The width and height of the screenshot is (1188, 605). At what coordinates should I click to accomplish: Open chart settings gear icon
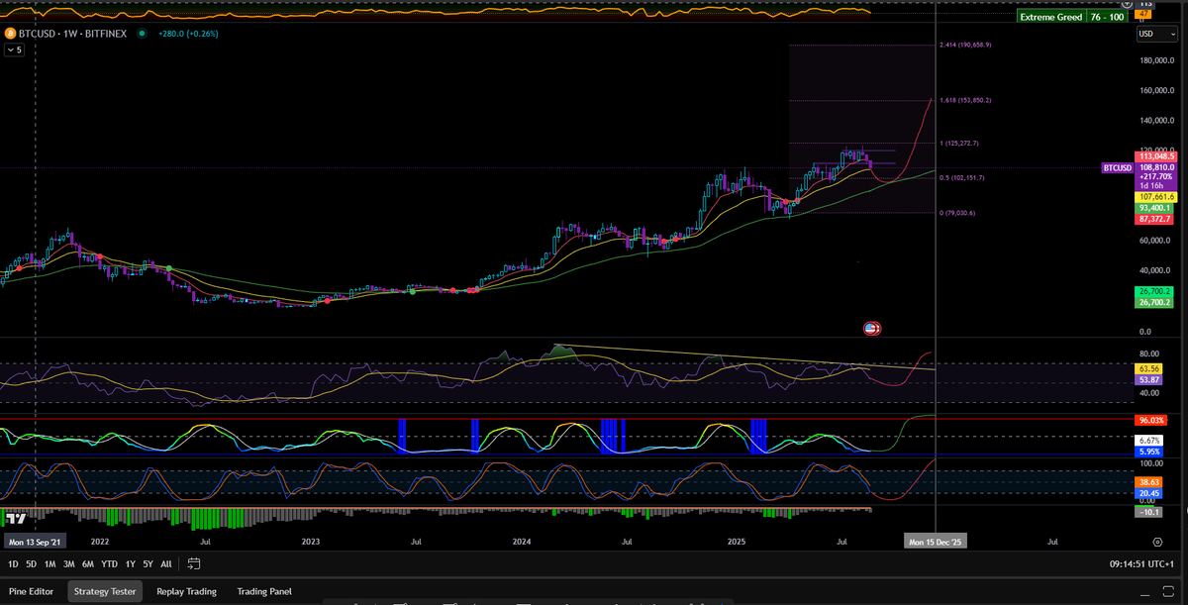[1157, 542]
